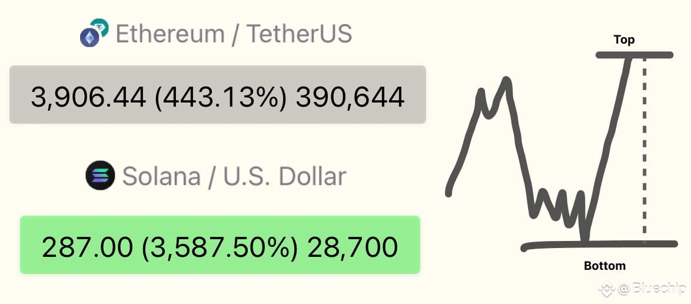691x304 pixels.
Task: Click the gray Ethereum price box
Action: coord(218,94)
